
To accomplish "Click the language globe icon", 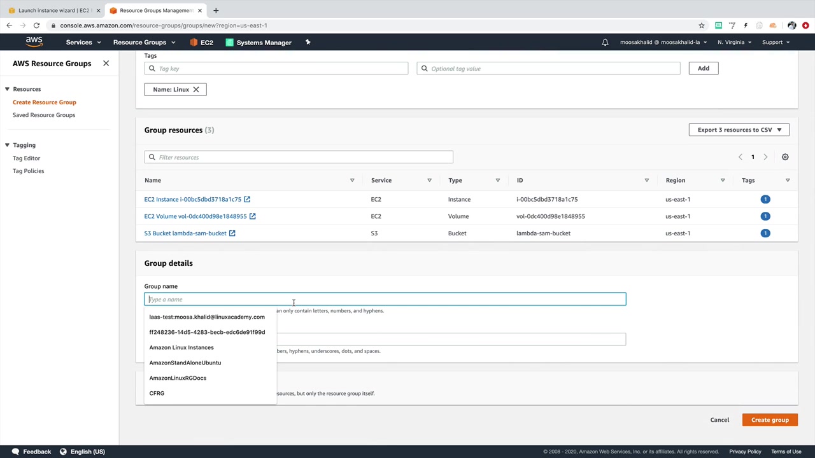I will click(x=63, y=452).
